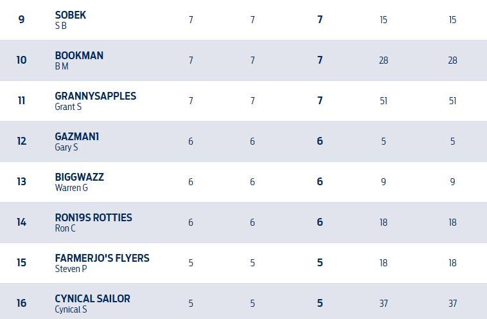487x319 pixels.
Task: Click the 51 value beside bold GRANNYSAPPLES score
Action: pos(384,101)
